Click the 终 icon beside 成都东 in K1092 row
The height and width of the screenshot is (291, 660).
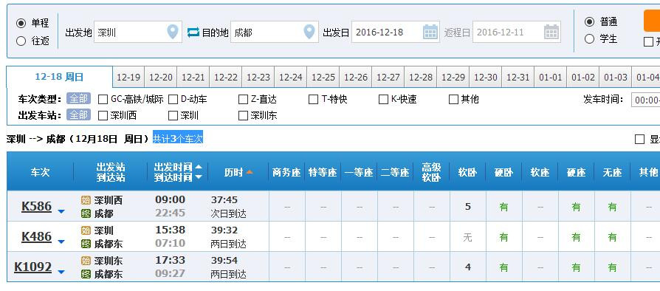coord(86,274)
